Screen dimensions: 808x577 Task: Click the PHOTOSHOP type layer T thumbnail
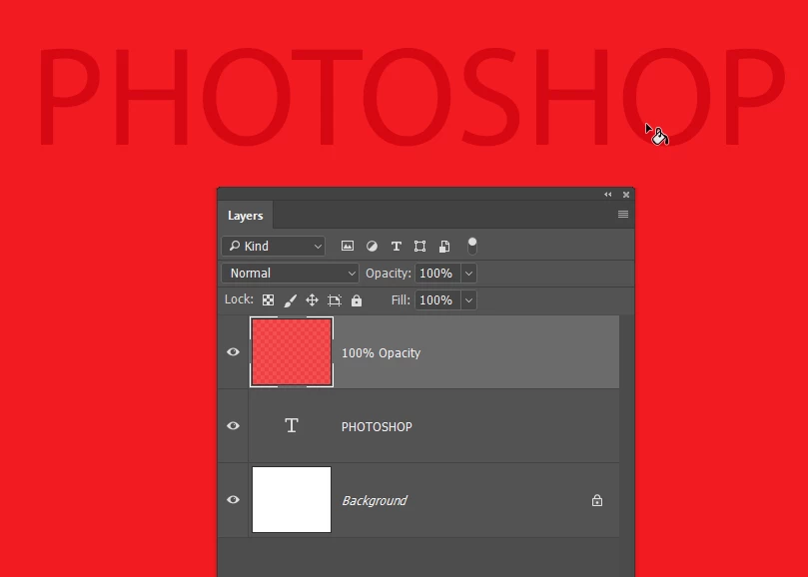(292, 425)
